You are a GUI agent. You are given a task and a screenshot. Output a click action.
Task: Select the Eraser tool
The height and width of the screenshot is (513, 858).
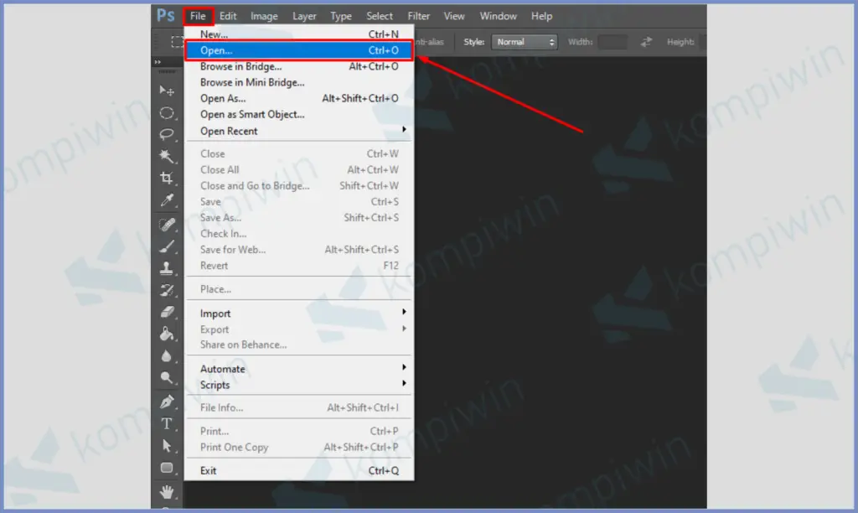click(167, 312)
